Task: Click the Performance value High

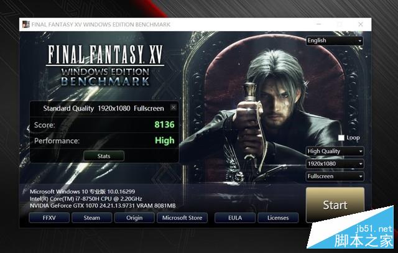Action: (165, 140)
